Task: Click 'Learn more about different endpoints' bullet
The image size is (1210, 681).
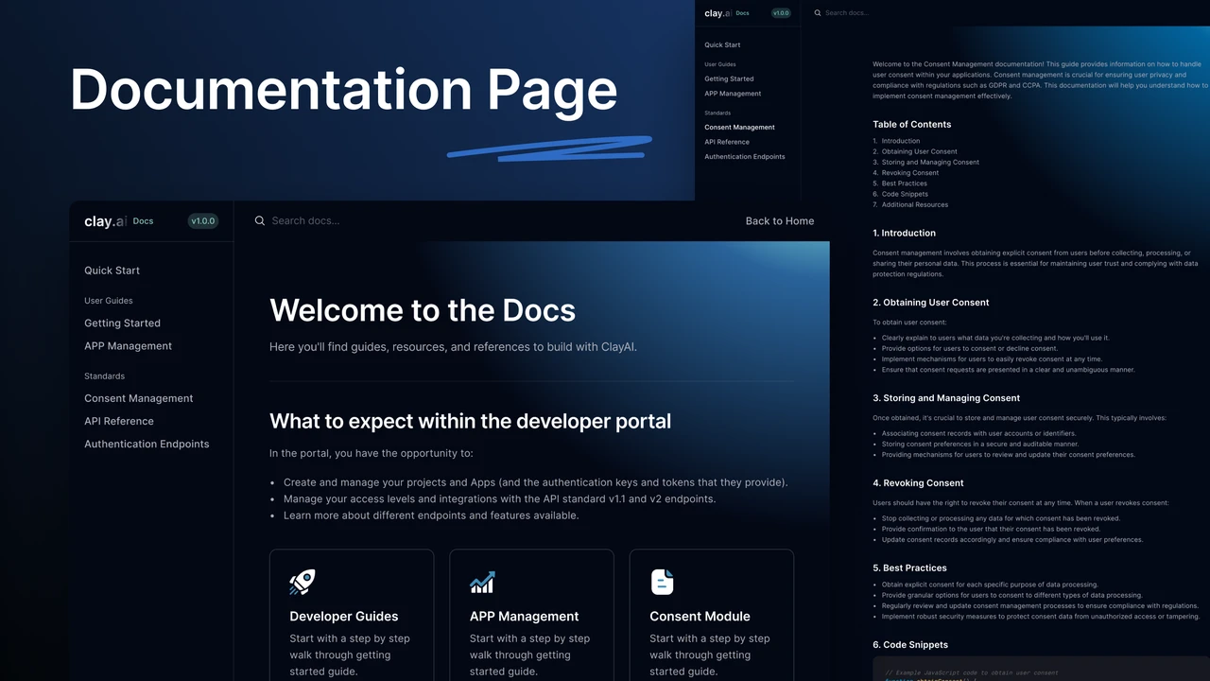Action: click(x=431, y=515)
